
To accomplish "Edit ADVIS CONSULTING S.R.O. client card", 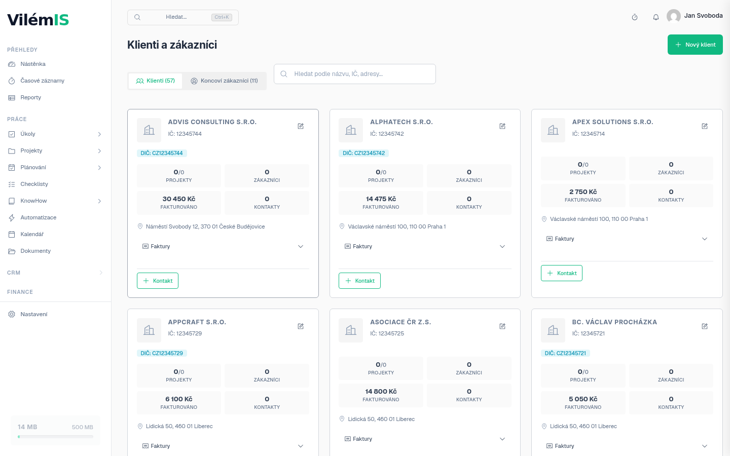I will click(x=301, y=126).
